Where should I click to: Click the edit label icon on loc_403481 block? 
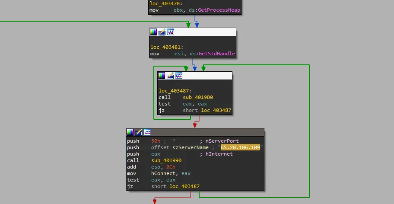coord(162,32)
